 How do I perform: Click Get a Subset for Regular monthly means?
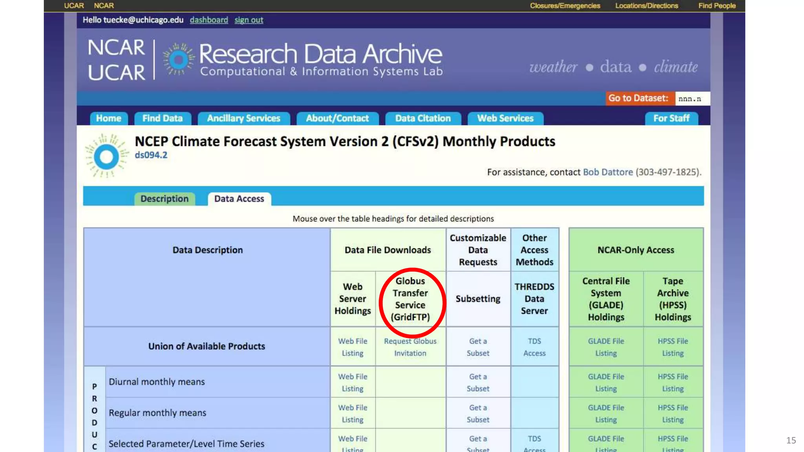(478, 413)
